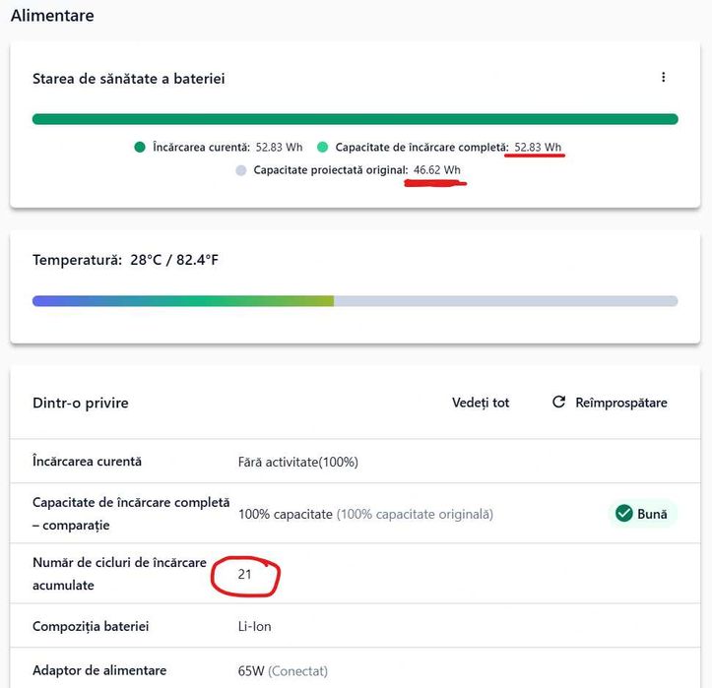The height and width of the screenshot is (688, 712).
Task: Click the 65W power adapter value
Action: tap(251, 671)
